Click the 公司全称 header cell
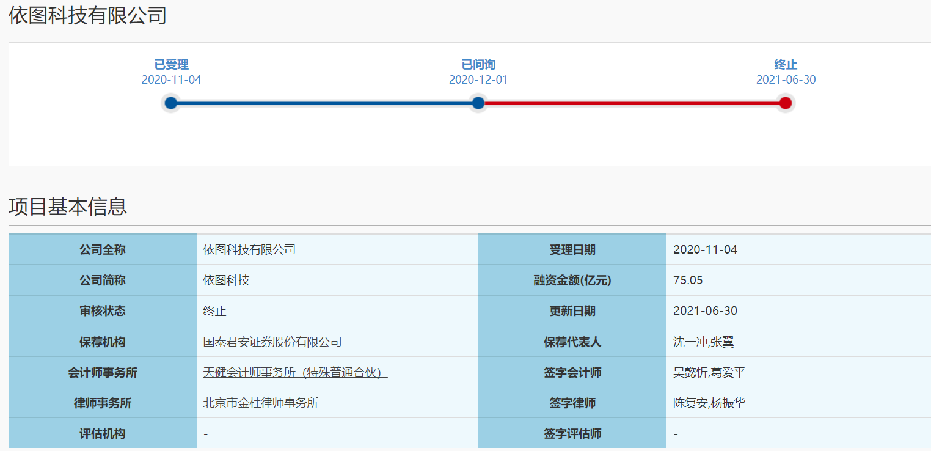The image size is (931, 451). pyautogui.click(x=103, y=249)
